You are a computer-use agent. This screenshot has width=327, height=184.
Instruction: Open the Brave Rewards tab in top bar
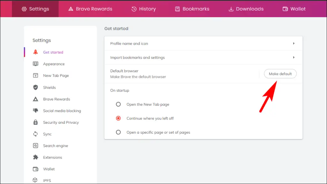(90, 9)
